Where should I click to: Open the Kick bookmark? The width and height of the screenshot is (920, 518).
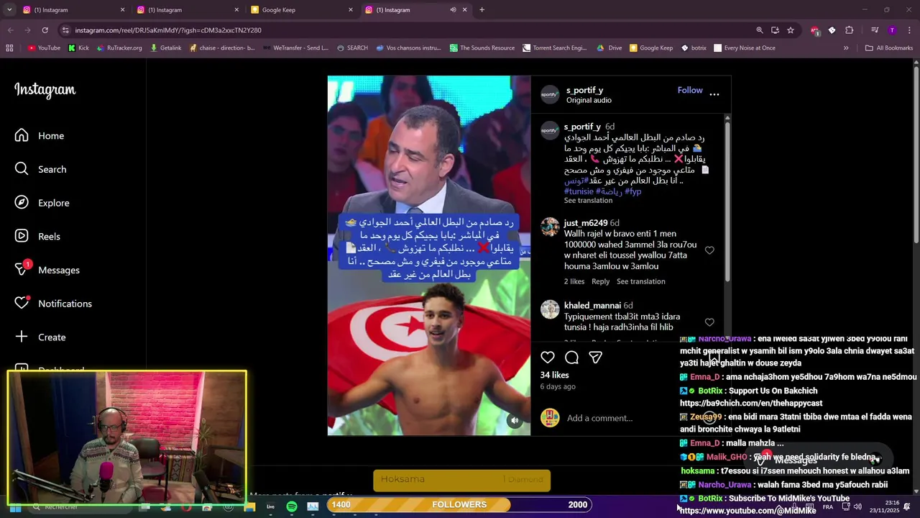tap(78, 48)
